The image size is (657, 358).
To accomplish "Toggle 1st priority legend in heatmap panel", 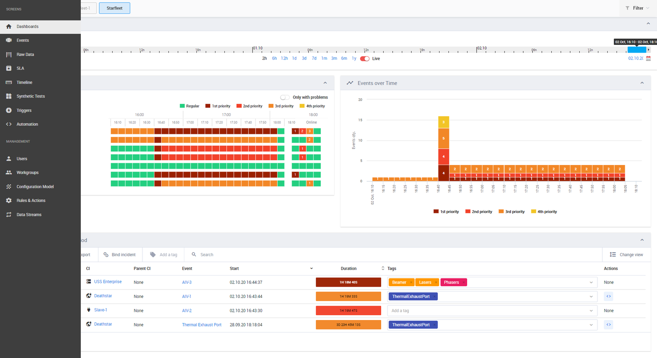I will 218,106.
